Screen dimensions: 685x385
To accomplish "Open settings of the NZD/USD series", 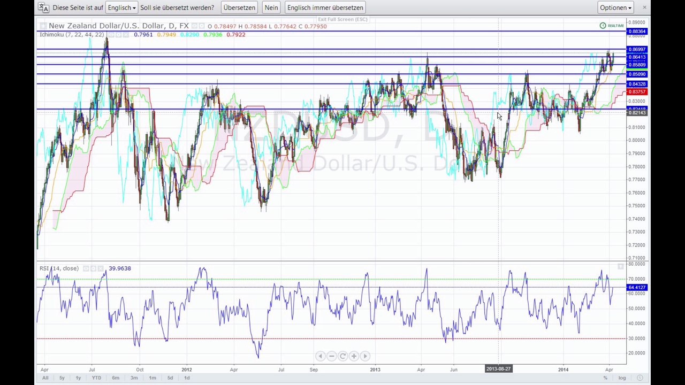I will (201, 26).
